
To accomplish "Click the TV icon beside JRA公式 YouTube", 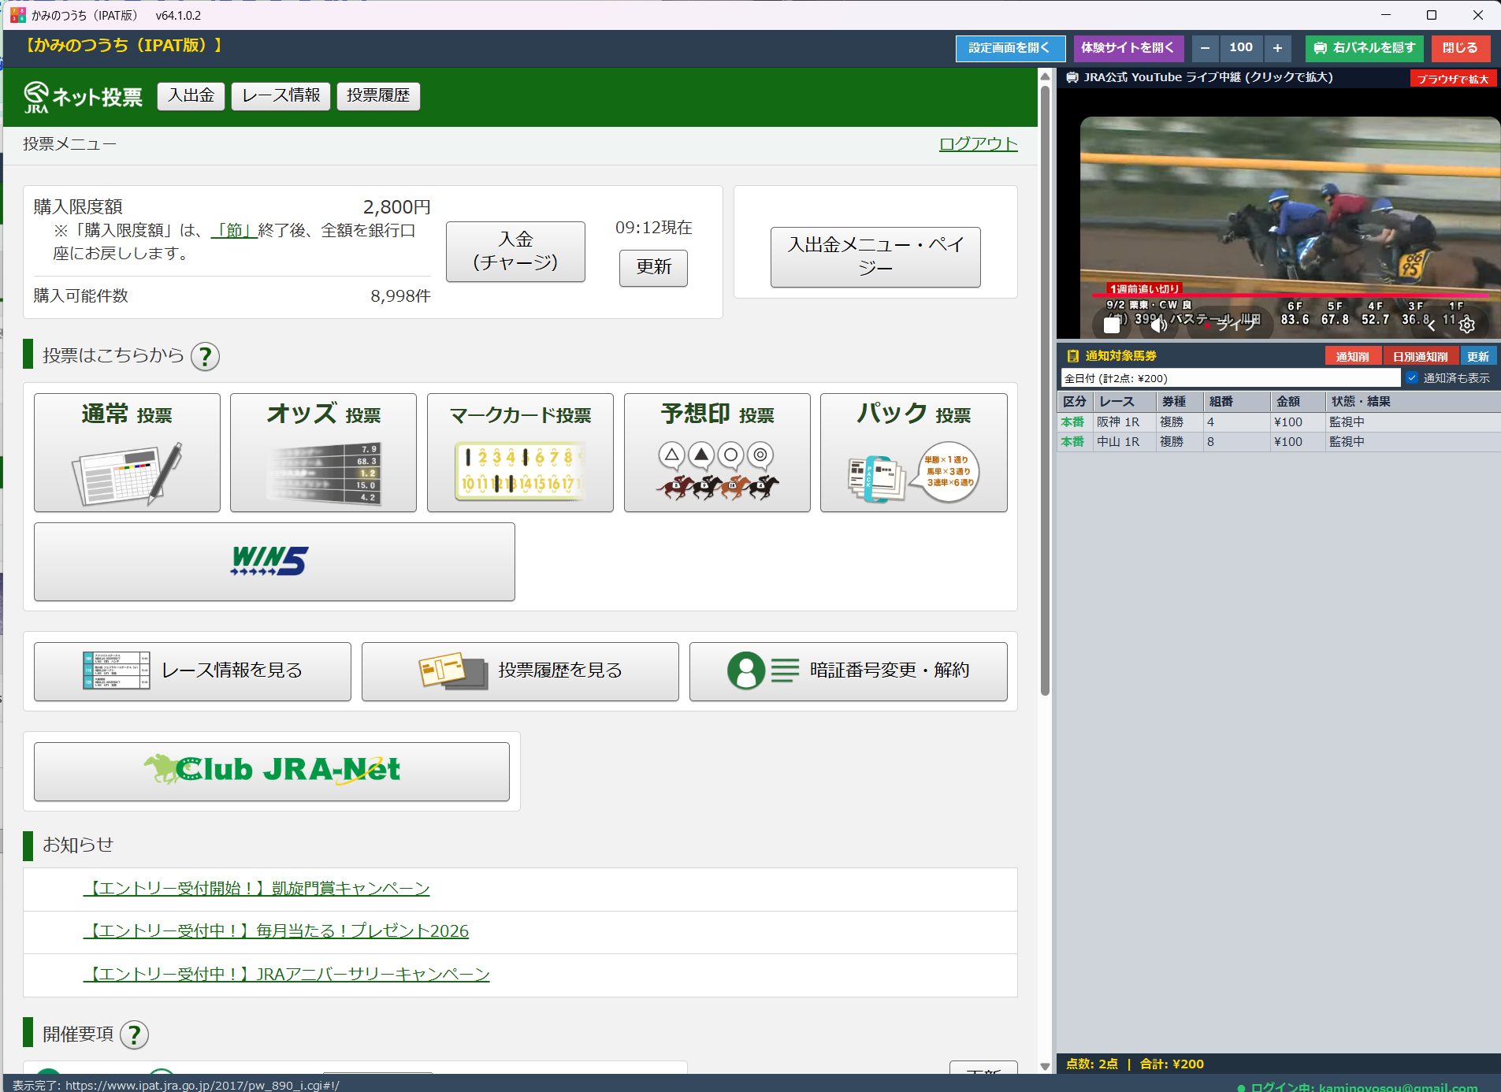I will (x=1072, y=77).
